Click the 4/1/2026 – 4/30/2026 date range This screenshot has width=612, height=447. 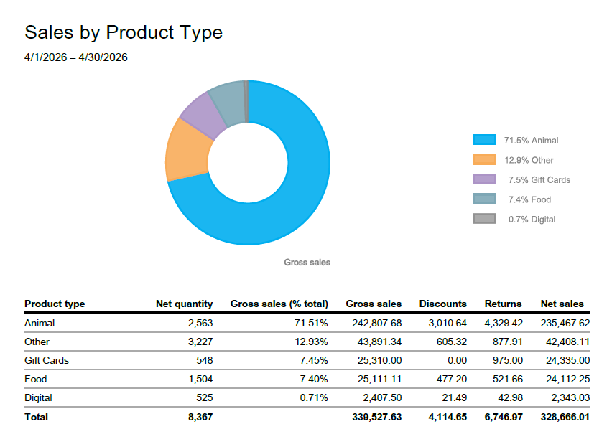[76, 57]
